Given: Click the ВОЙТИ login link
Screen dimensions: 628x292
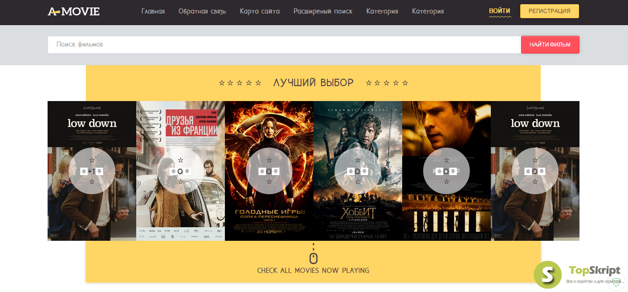Looking at the screenshot, I should tap(500, 11).
